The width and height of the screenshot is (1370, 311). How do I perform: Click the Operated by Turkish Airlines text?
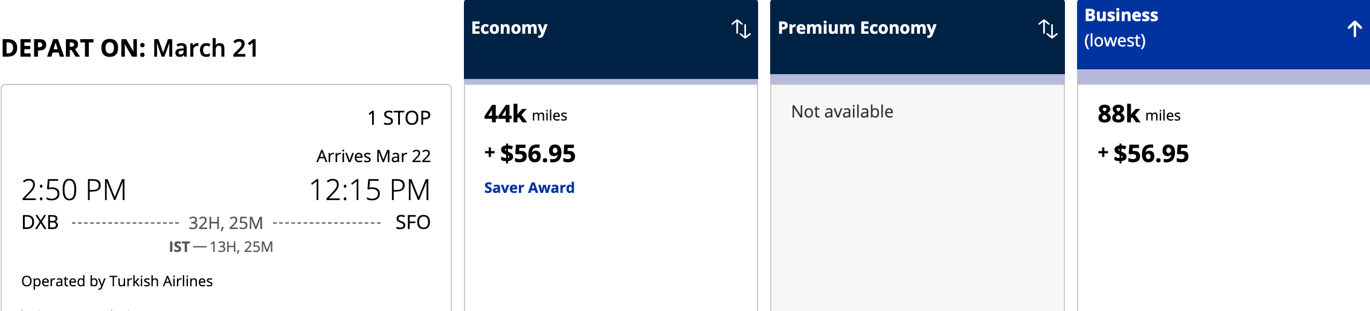click(x=117, y=281)
